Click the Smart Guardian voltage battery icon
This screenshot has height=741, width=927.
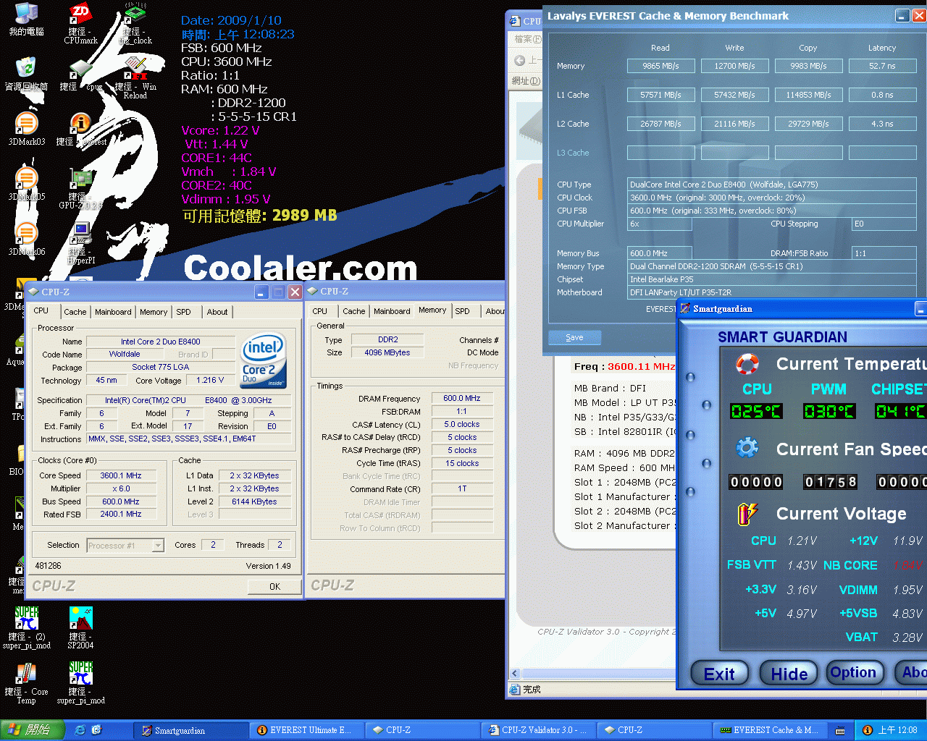pos(747,514)
